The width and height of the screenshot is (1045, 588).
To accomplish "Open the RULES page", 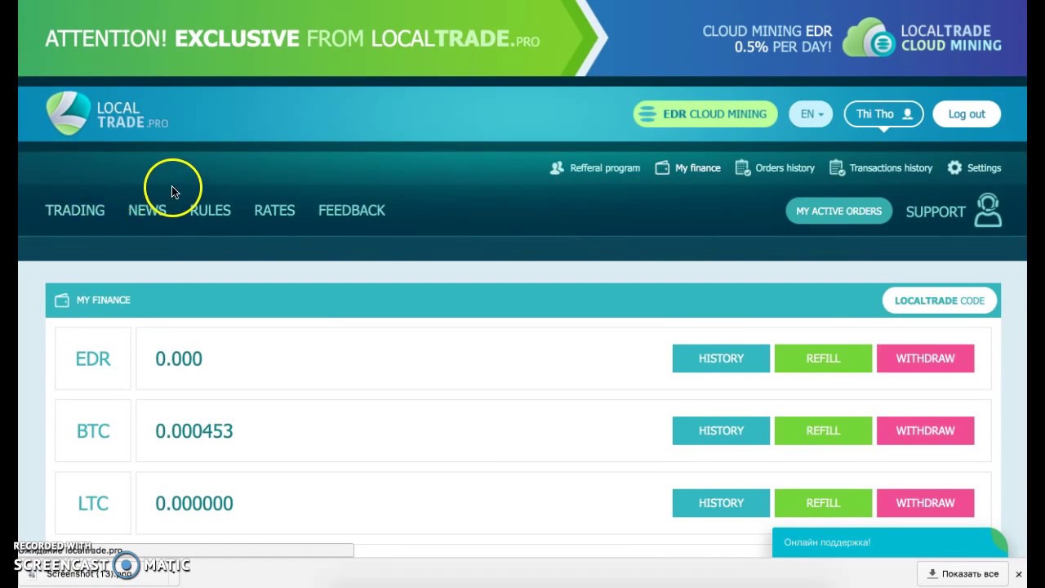I will coord(211,211).
